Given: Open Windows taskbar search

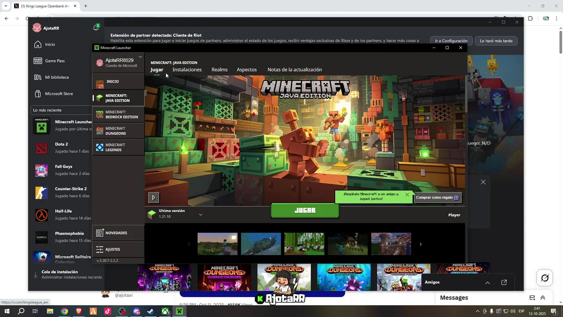Looking at the screenshot, I should click(x=21, y=311).
